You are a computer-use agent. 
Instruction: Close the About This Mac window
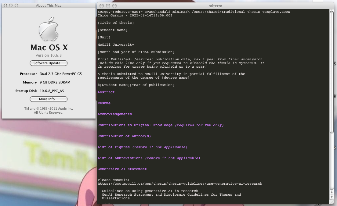pyautogui.click(x=5, y=5)
